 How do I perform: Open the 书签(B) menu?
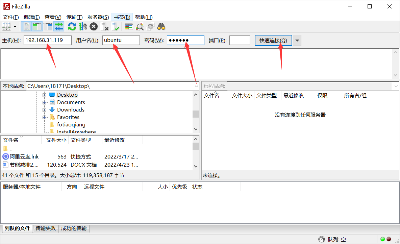pos(122,17)
